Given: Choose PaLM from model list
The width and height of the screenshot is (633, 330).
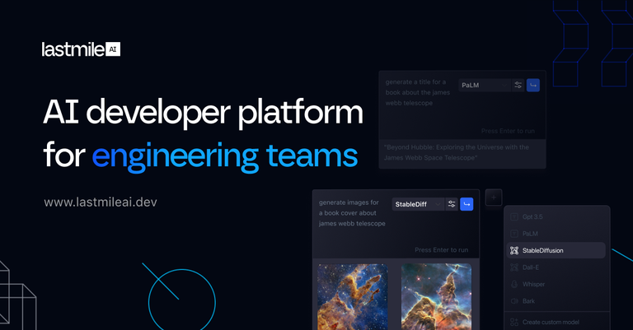Looking at the screenshot, I should pos(556,234).
